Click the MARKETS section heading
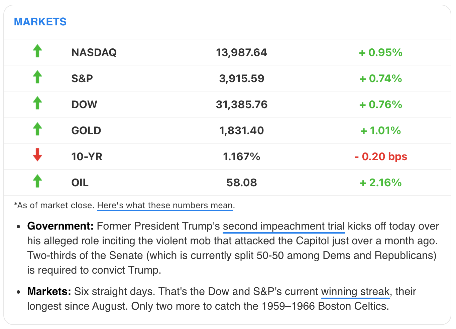The width and height of the screenshot is (456, 329). 40,22
